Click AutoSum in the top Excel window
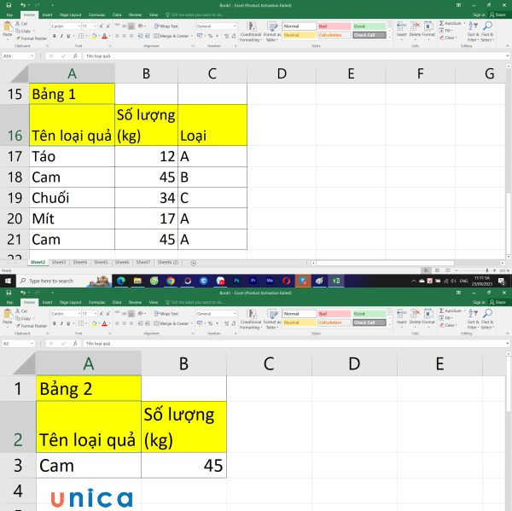Viewport: 512px width, 511px height. coord(451,23)
